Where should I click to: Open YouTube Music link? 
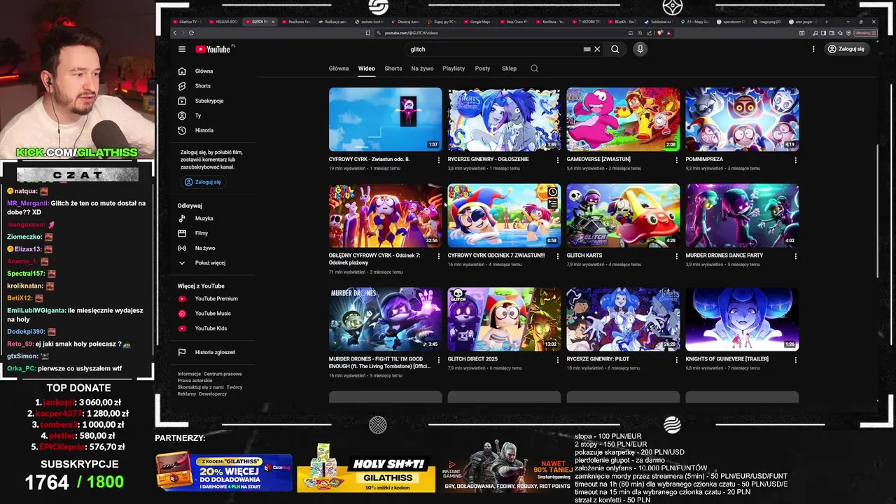pyautogui.click(x=212, y=314)
